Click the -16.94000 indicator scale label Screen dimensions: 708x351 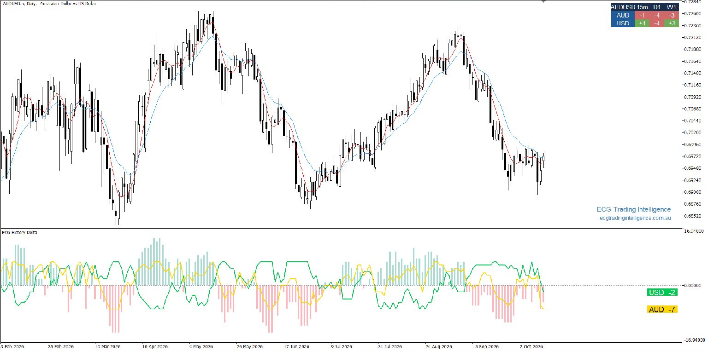click(x=694, y=340)
